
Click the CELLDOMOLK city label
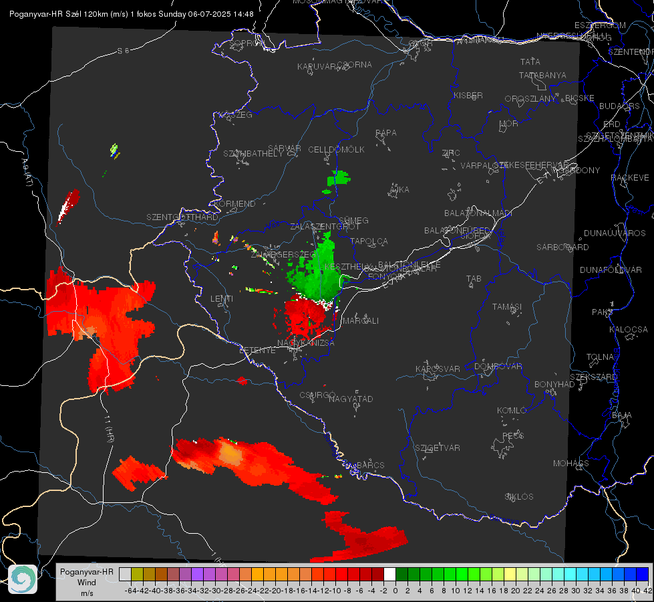[336, 150]
